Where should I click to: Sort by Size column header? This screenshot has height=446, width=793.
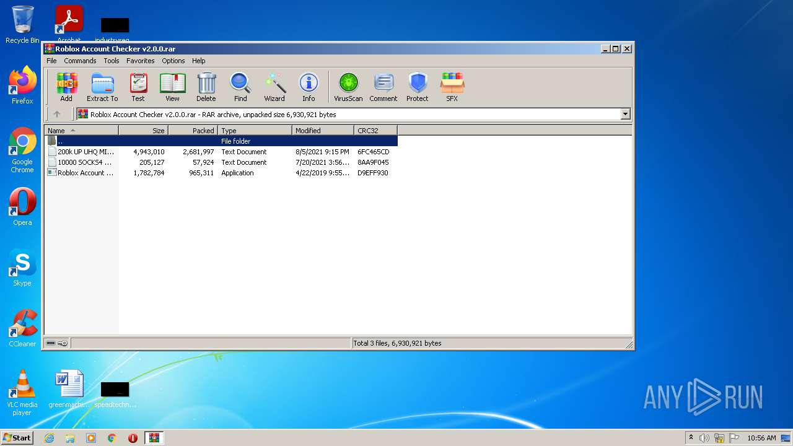[143, 130]
